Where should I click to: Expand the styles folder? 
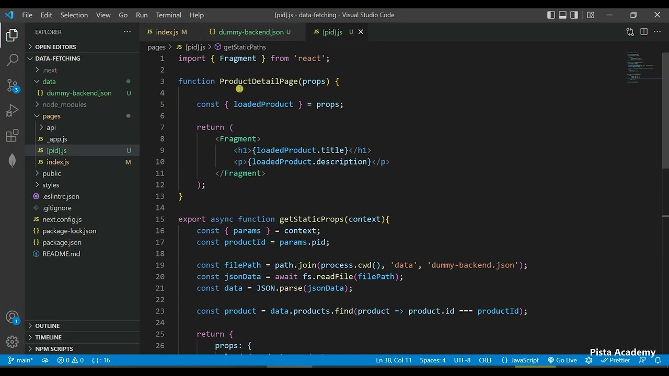(82, 185)
